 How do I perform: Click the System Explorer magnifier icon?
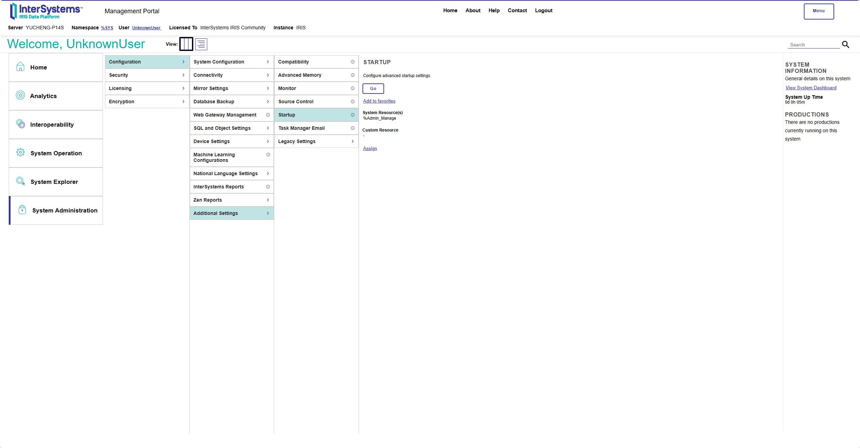[x=21, y=181]
